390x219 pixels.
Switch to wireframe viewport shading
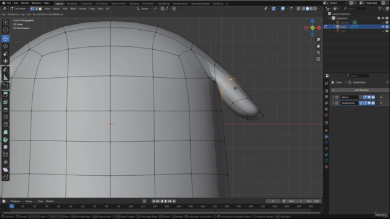[x=303, y=9]
